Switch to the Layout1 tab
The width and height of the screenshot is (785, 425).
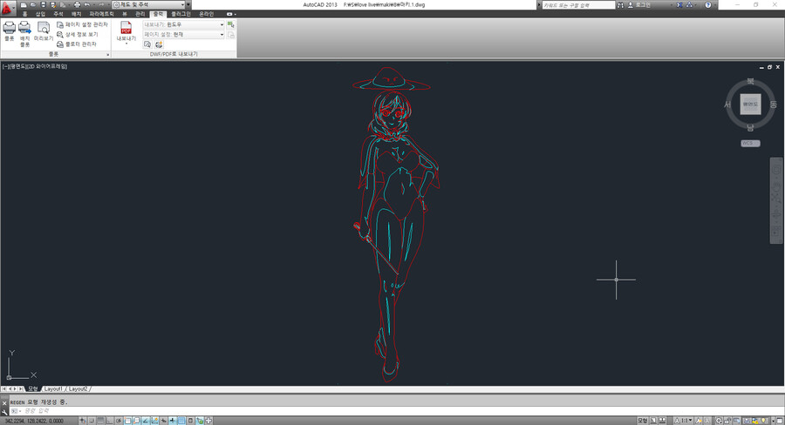pos(53,388)
